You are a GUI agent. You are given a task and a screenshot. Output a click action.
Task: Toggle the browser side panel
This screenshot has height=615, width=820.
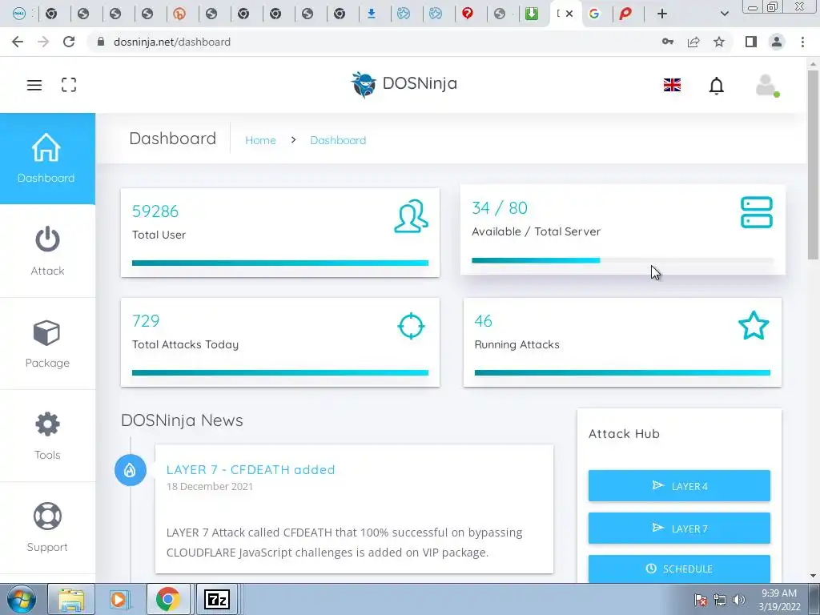click(x=751, y=42)
